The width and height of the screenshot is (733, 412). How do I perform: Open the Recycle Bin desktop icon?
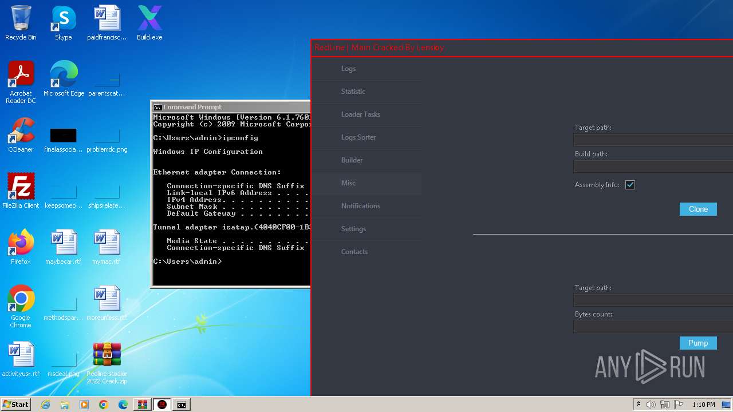[x=21, y=23]
